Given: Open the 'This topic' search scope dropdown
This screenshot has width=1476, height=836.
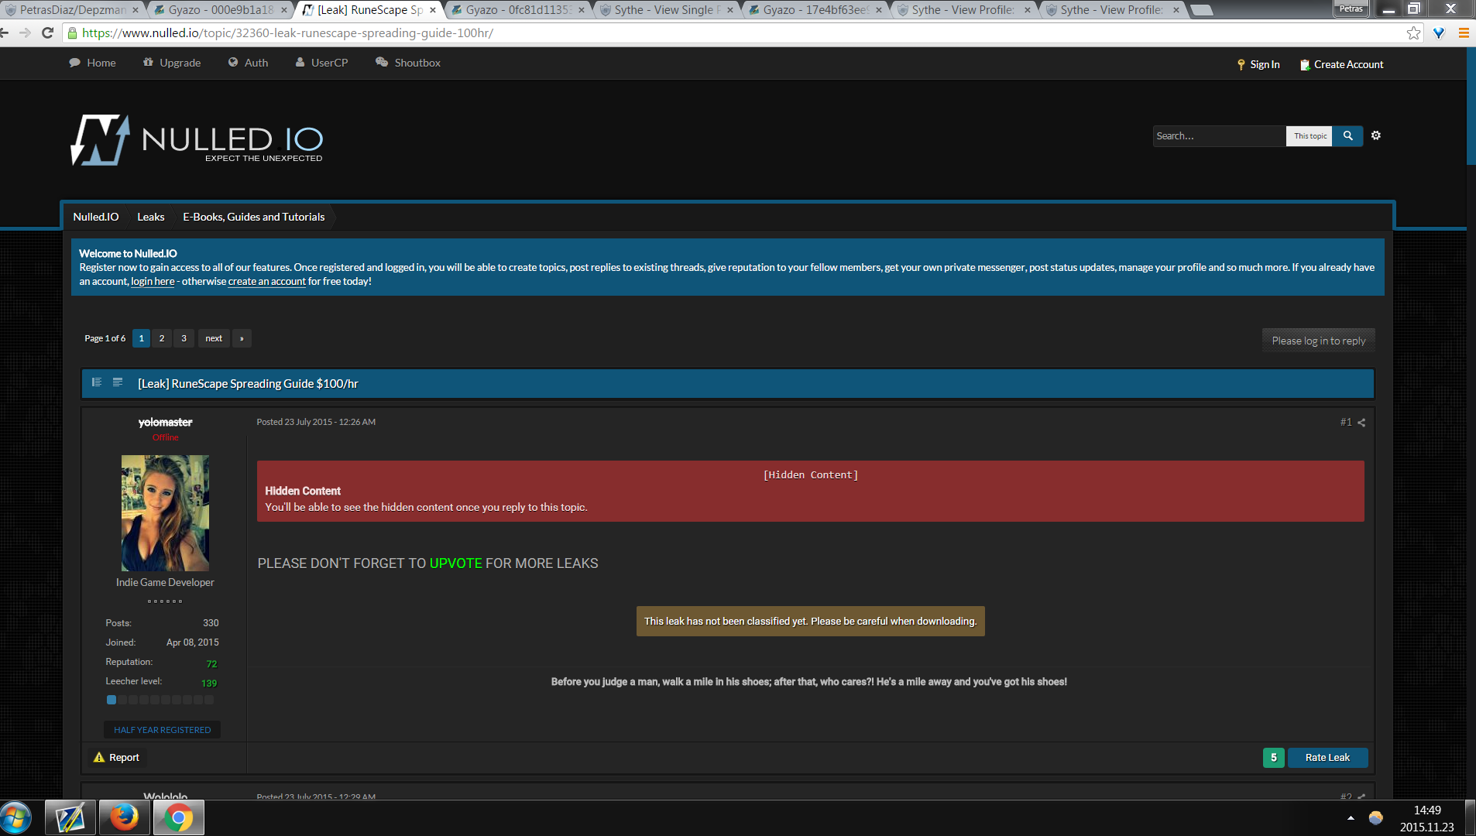Looking at the screenshot, I should coord(1310,136).
